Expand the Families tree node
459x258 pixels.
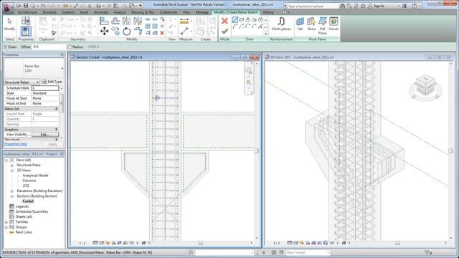coord(6,222)
